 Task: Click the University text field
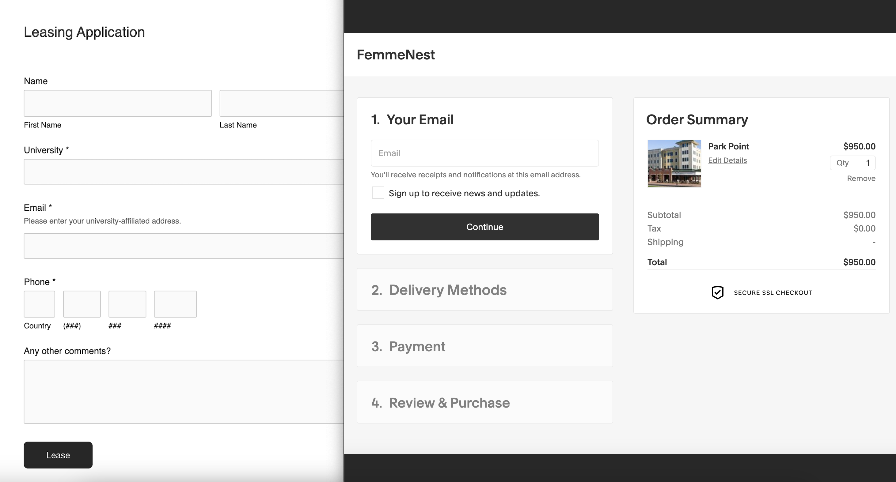coord(183,172)
